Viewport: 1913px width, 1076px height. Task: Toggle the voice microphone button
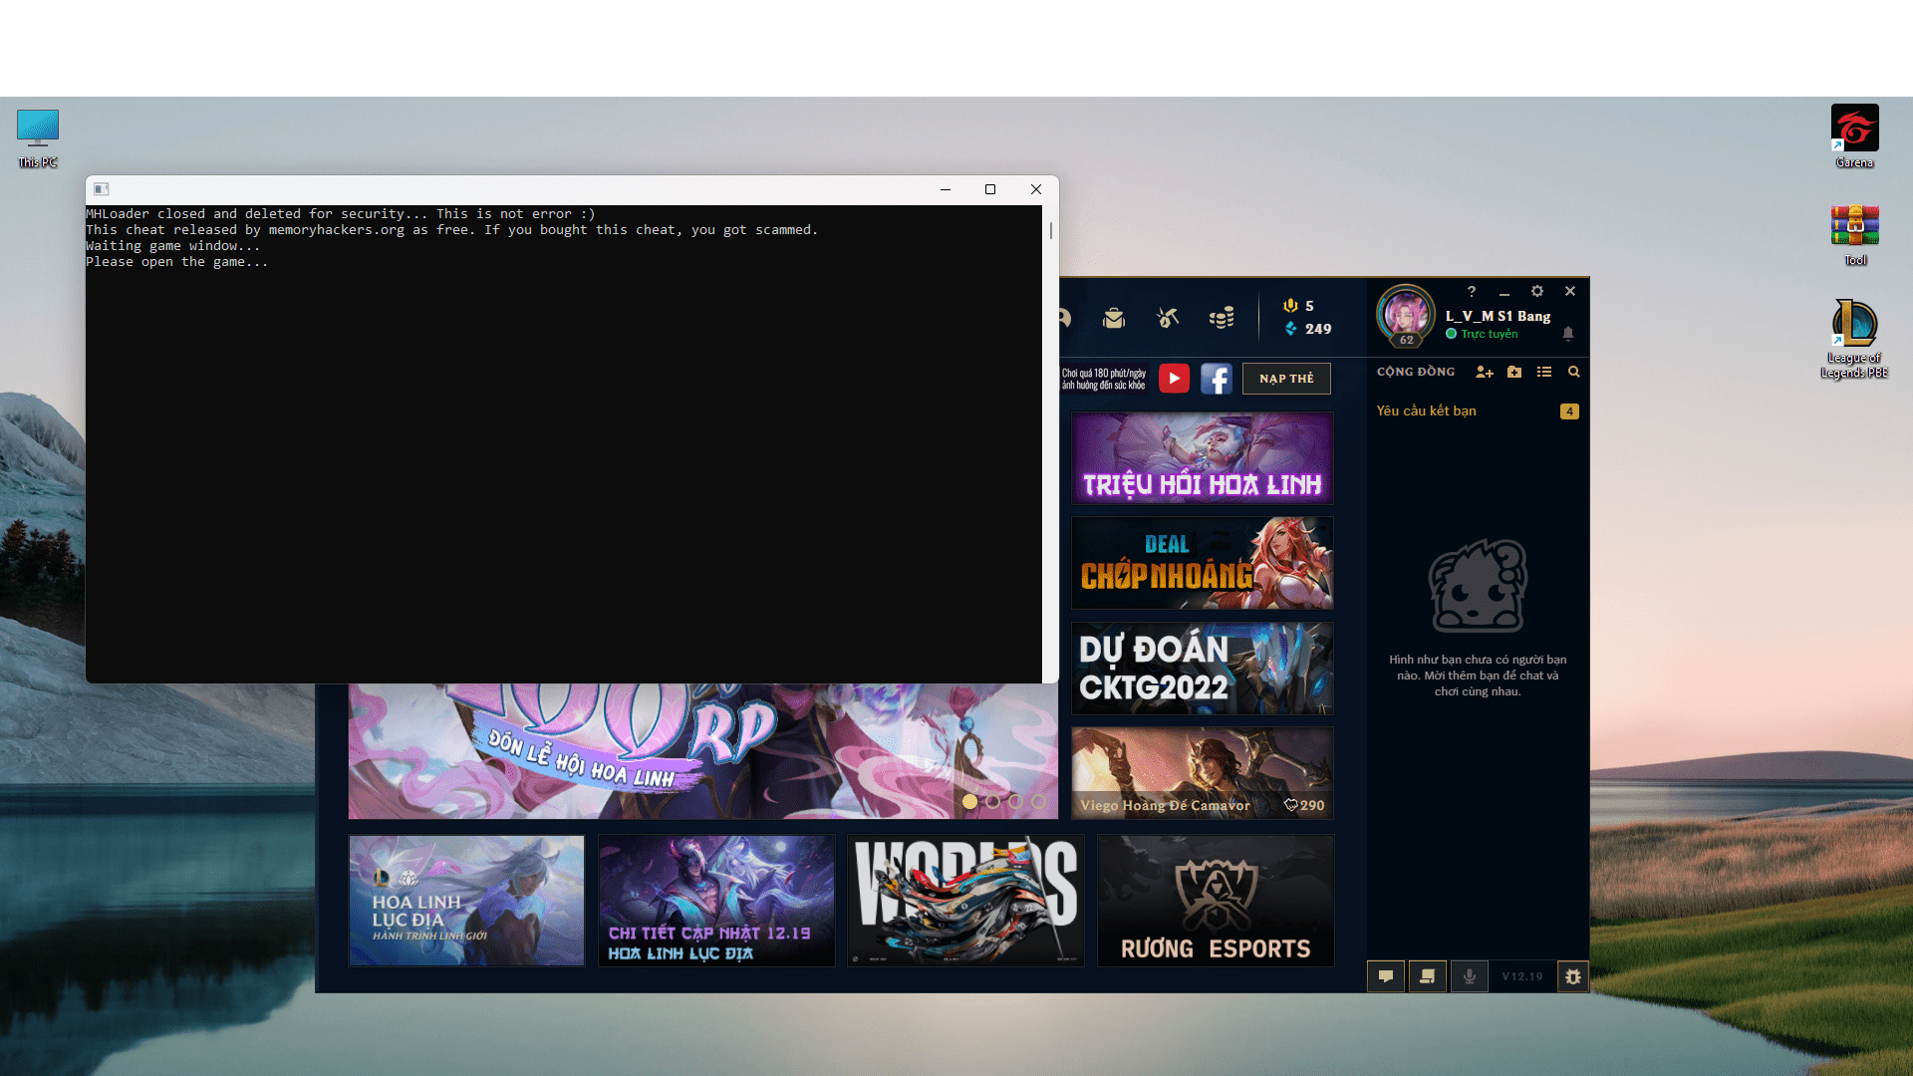pyautogui.click(x=1470, y=976)
